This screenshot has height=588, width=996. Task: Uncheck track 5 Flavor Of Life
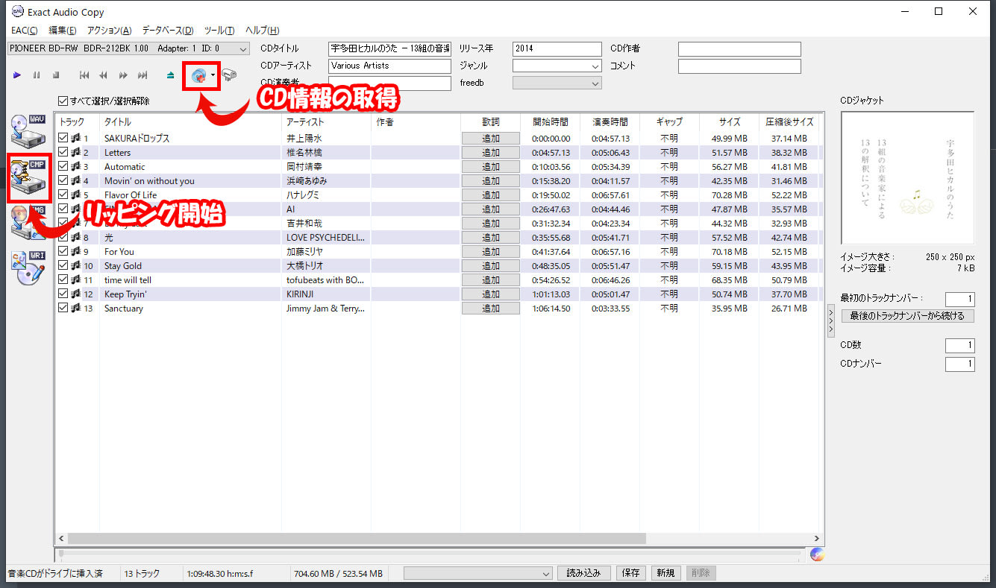63,195
